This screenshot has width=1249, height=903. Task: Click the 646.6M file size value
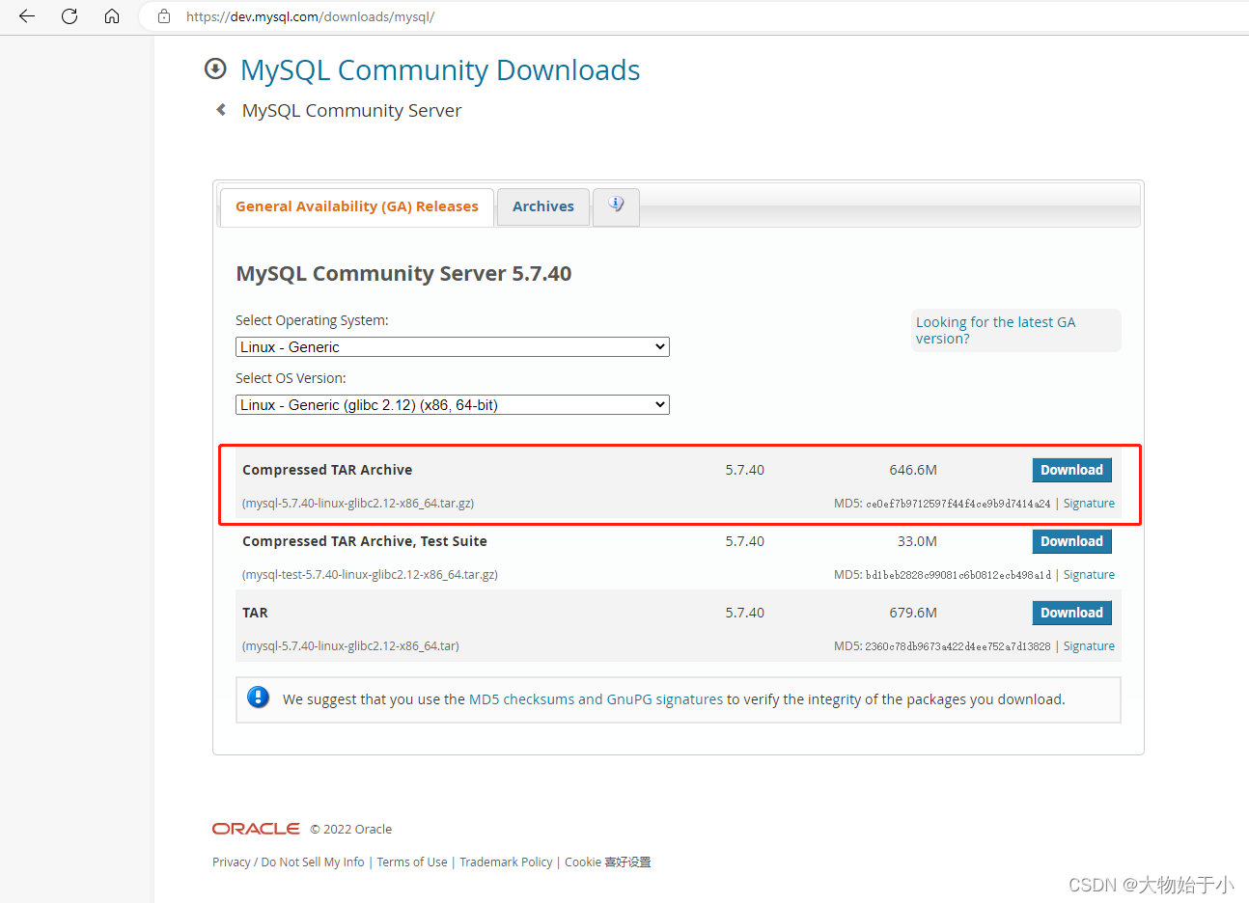coord(913,470)
